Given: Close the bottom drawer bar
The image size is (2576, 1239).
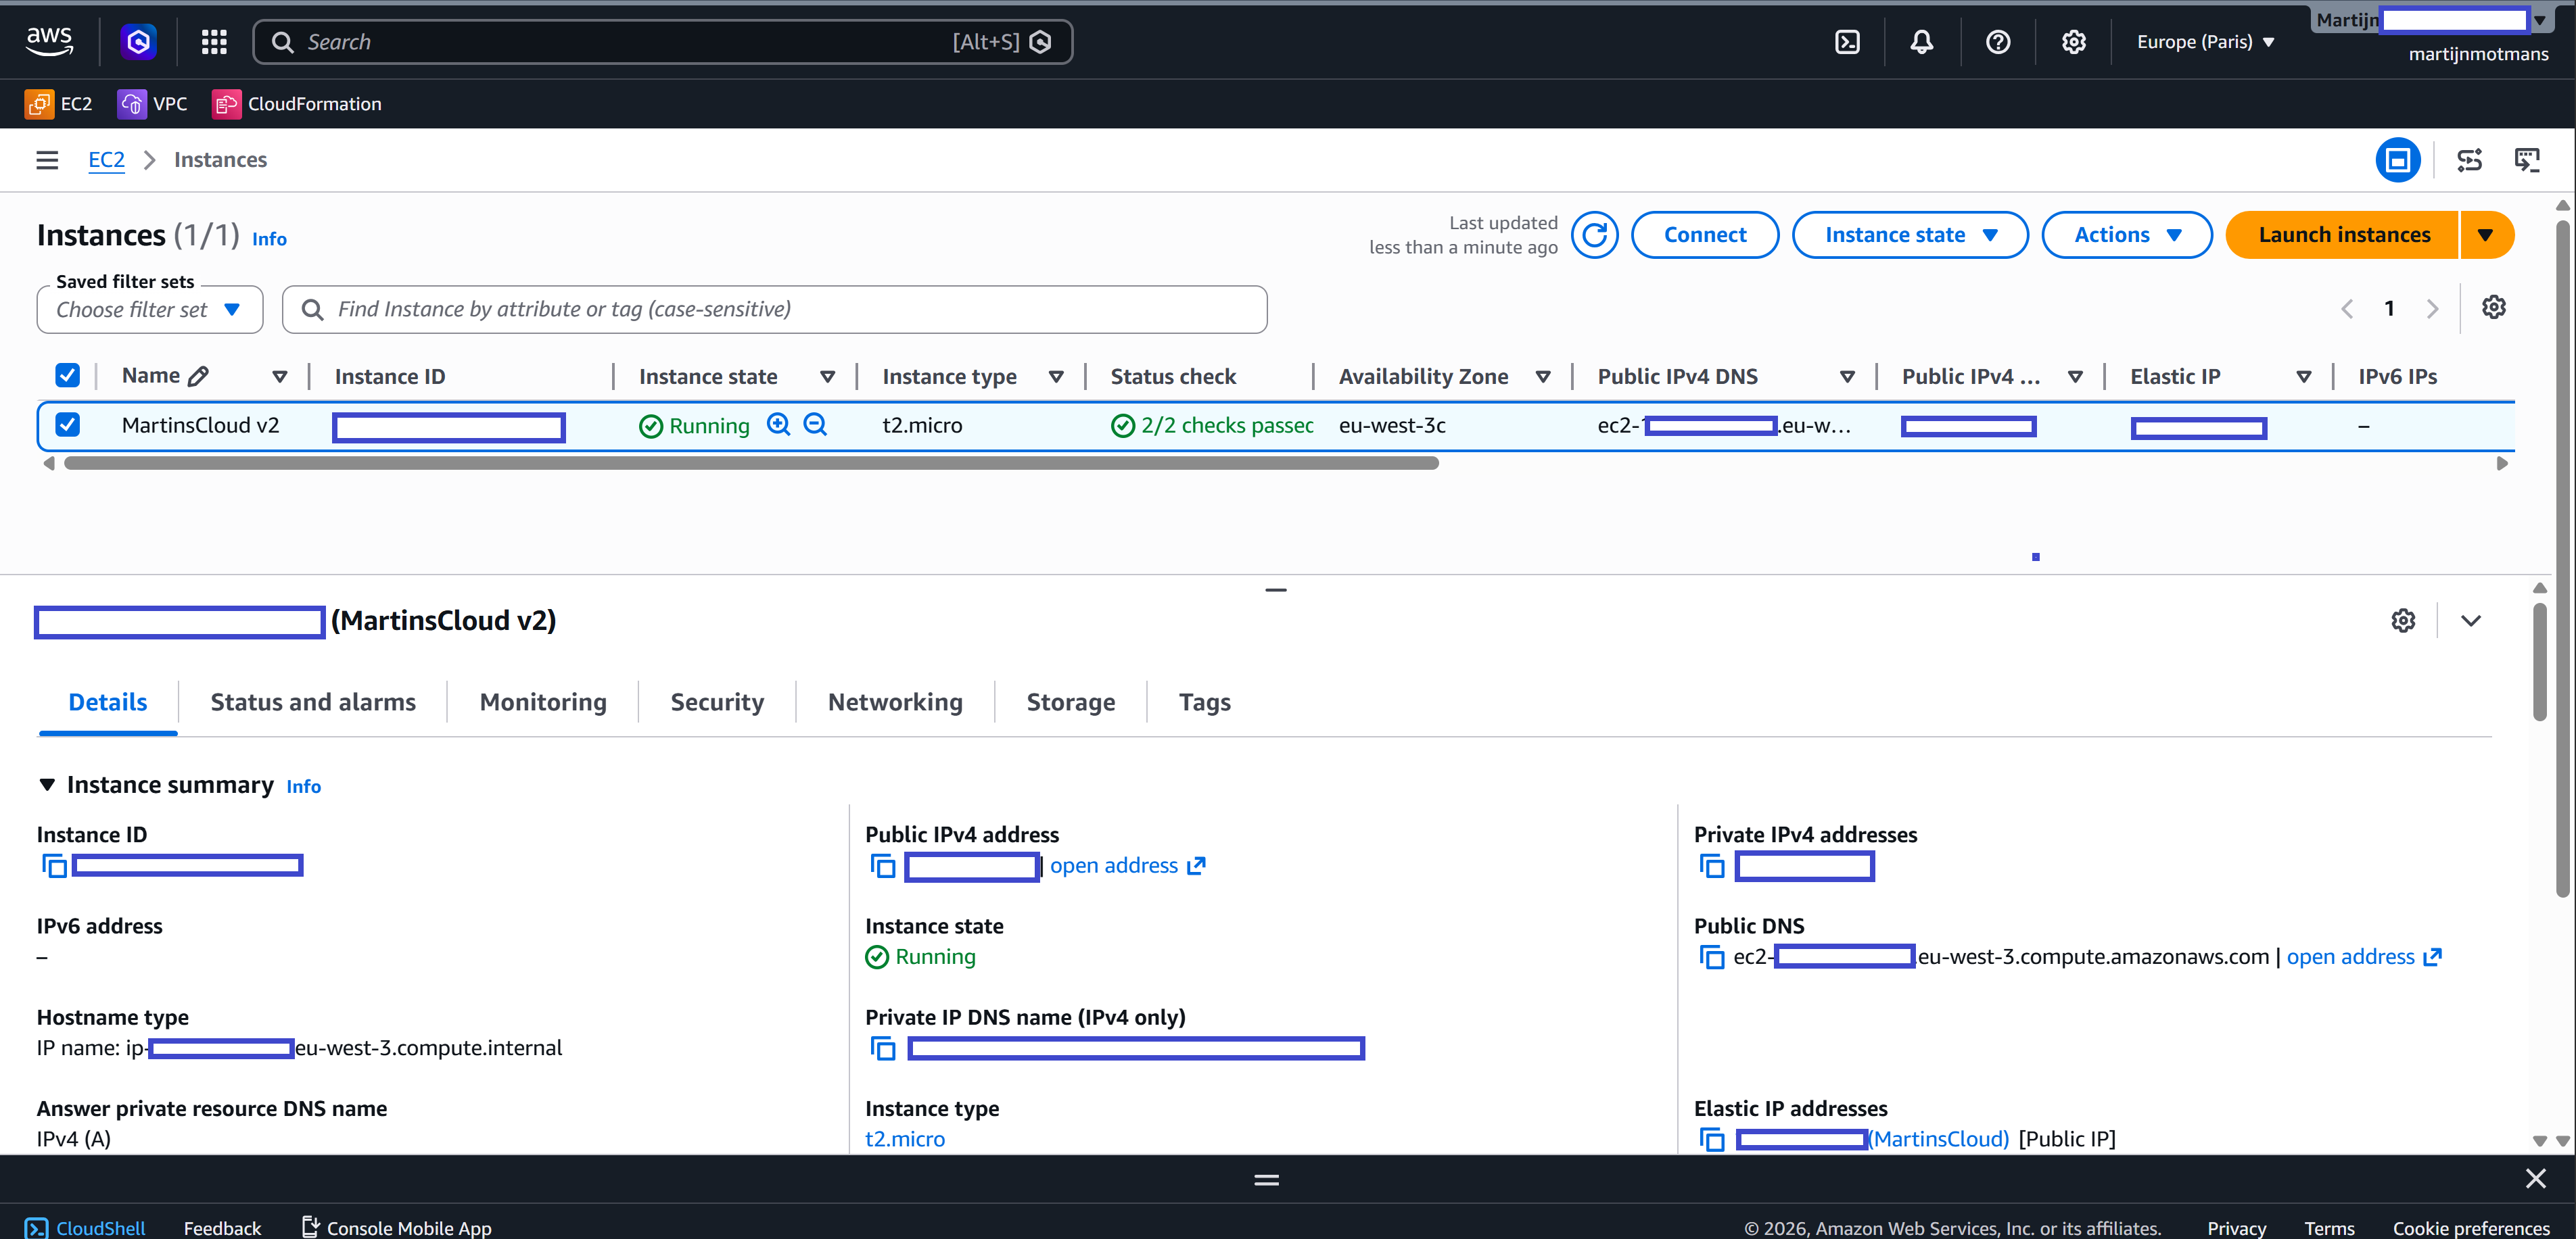Looking at the screenshot, I should (x=2535, y=1179).
